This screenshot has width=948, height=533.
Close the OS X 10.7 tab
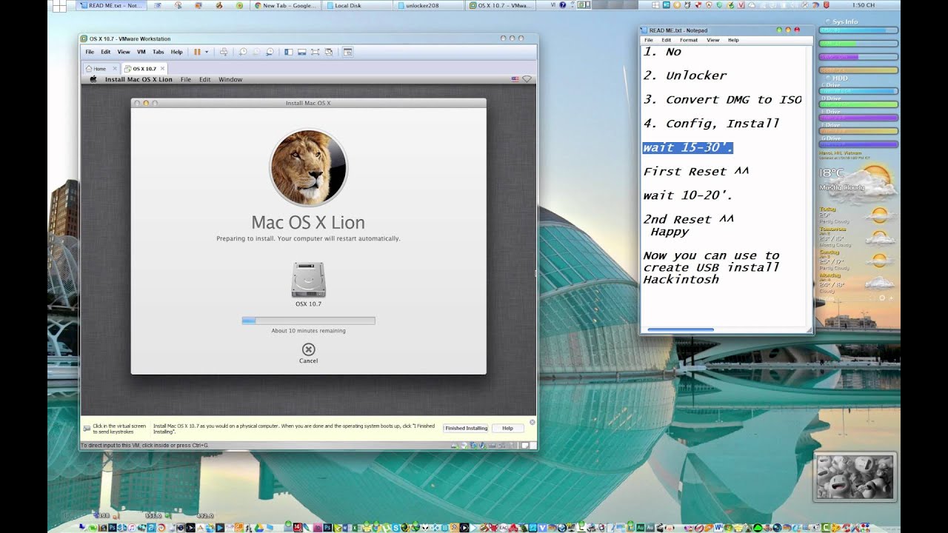click(x=162, y=68)
